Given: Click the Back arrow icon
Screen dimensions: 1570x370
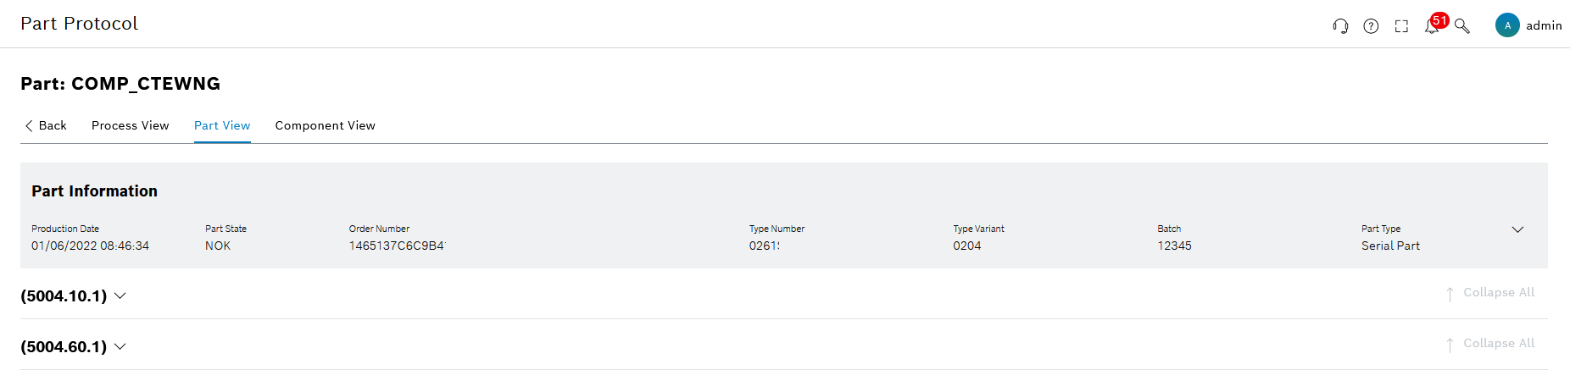Looking at the screenshot, I should [x=29, y=125].
